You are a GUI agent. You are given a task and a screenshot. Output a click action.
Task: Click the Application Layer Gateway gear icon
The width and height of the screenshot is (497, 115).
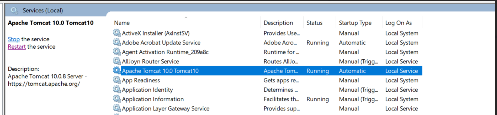coord(117,108)
